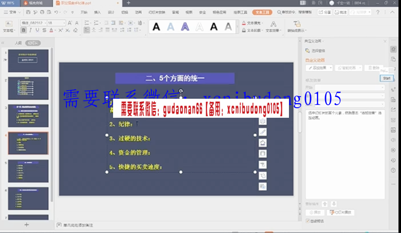Click the Share button
This screenshot has width=401, height=233.
[325, 12]
